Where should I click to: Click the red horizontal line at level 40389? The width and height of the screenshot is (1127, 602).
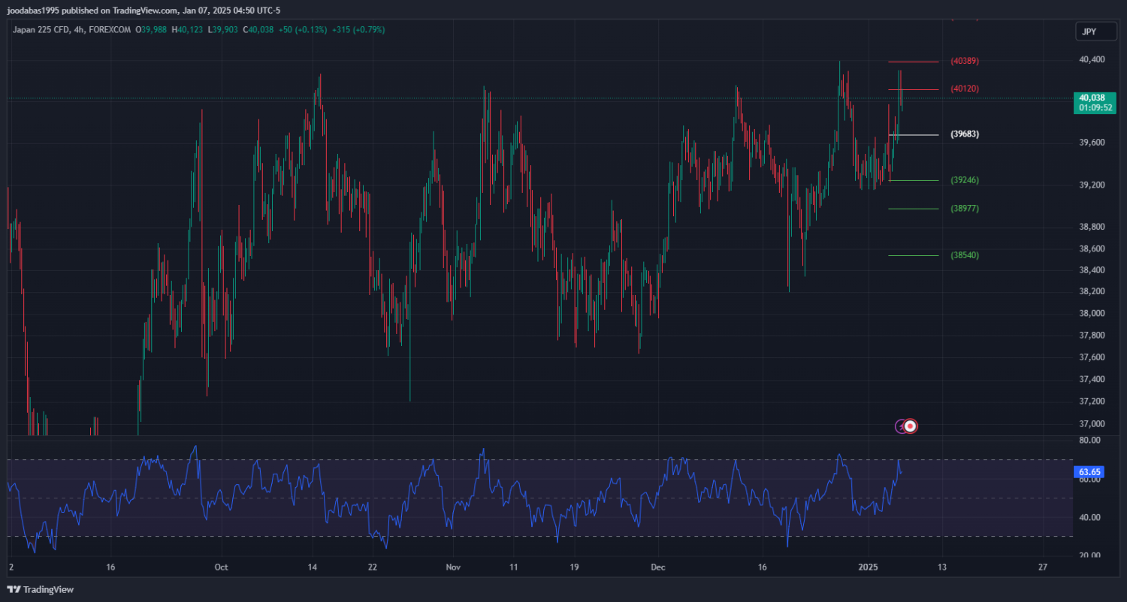click(914, 62)
